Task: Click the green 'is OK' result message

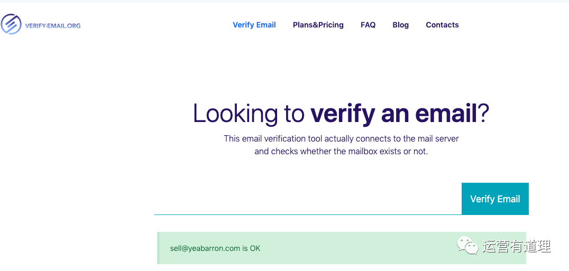Action: pyautogui.click(x=342, y=248)
